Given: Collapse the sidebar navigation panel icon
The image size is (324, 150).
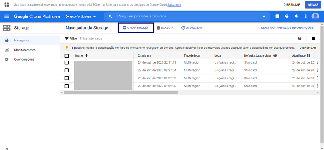Looking at the screenshot, I should [x=7, y=149].
